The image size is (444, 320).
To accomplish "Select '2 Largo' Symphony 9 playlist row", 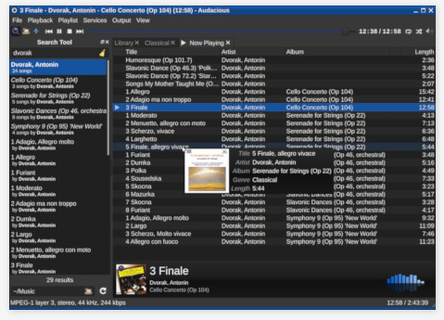I will [274, 226].
